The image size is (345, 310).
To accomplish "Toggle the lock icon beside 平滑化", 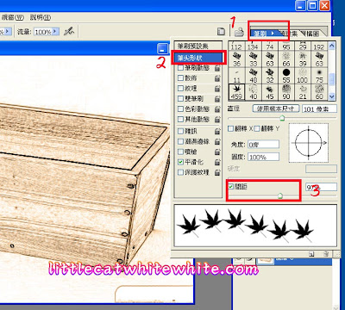I will point(217,162).
